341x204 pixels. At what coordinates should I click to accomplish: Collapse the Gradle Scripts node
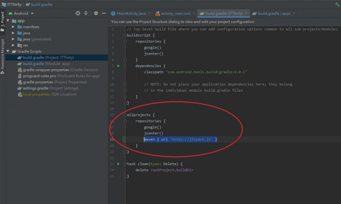[8, 51]
